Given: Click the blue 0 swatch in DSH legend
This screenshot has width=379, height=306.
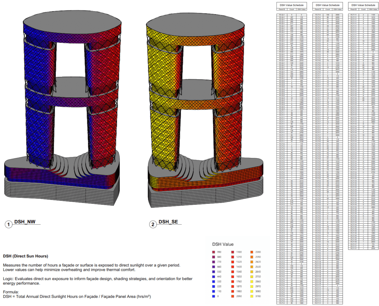Looking at the screenshot, I should [x=213, y=295].
